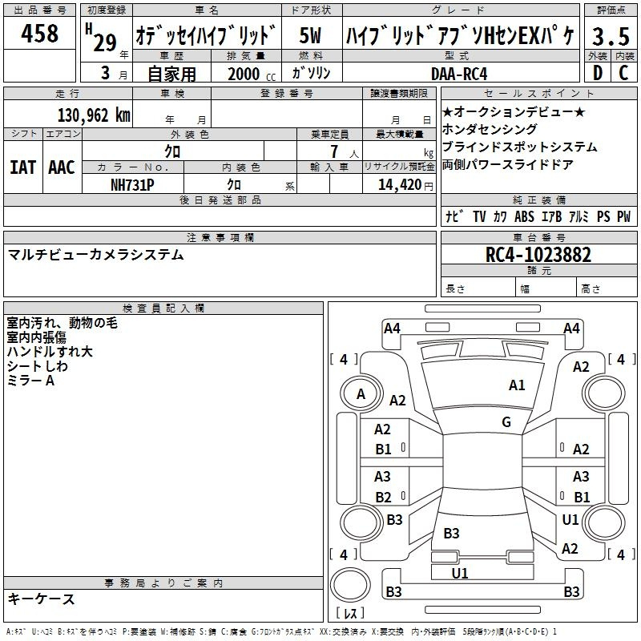This screenshot has width=641, height=641.
Task: Click the grade text ハイブリッドアブソHセンEXパケ
Action: point(460,35)
